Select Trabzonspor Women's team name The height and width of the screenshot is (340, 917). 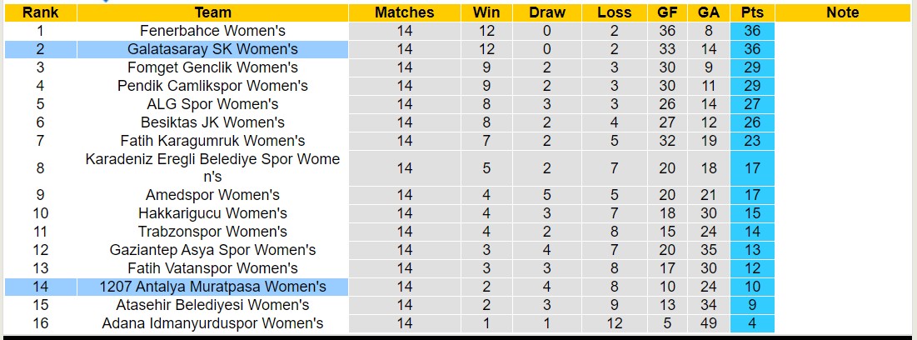click(212, 232)
